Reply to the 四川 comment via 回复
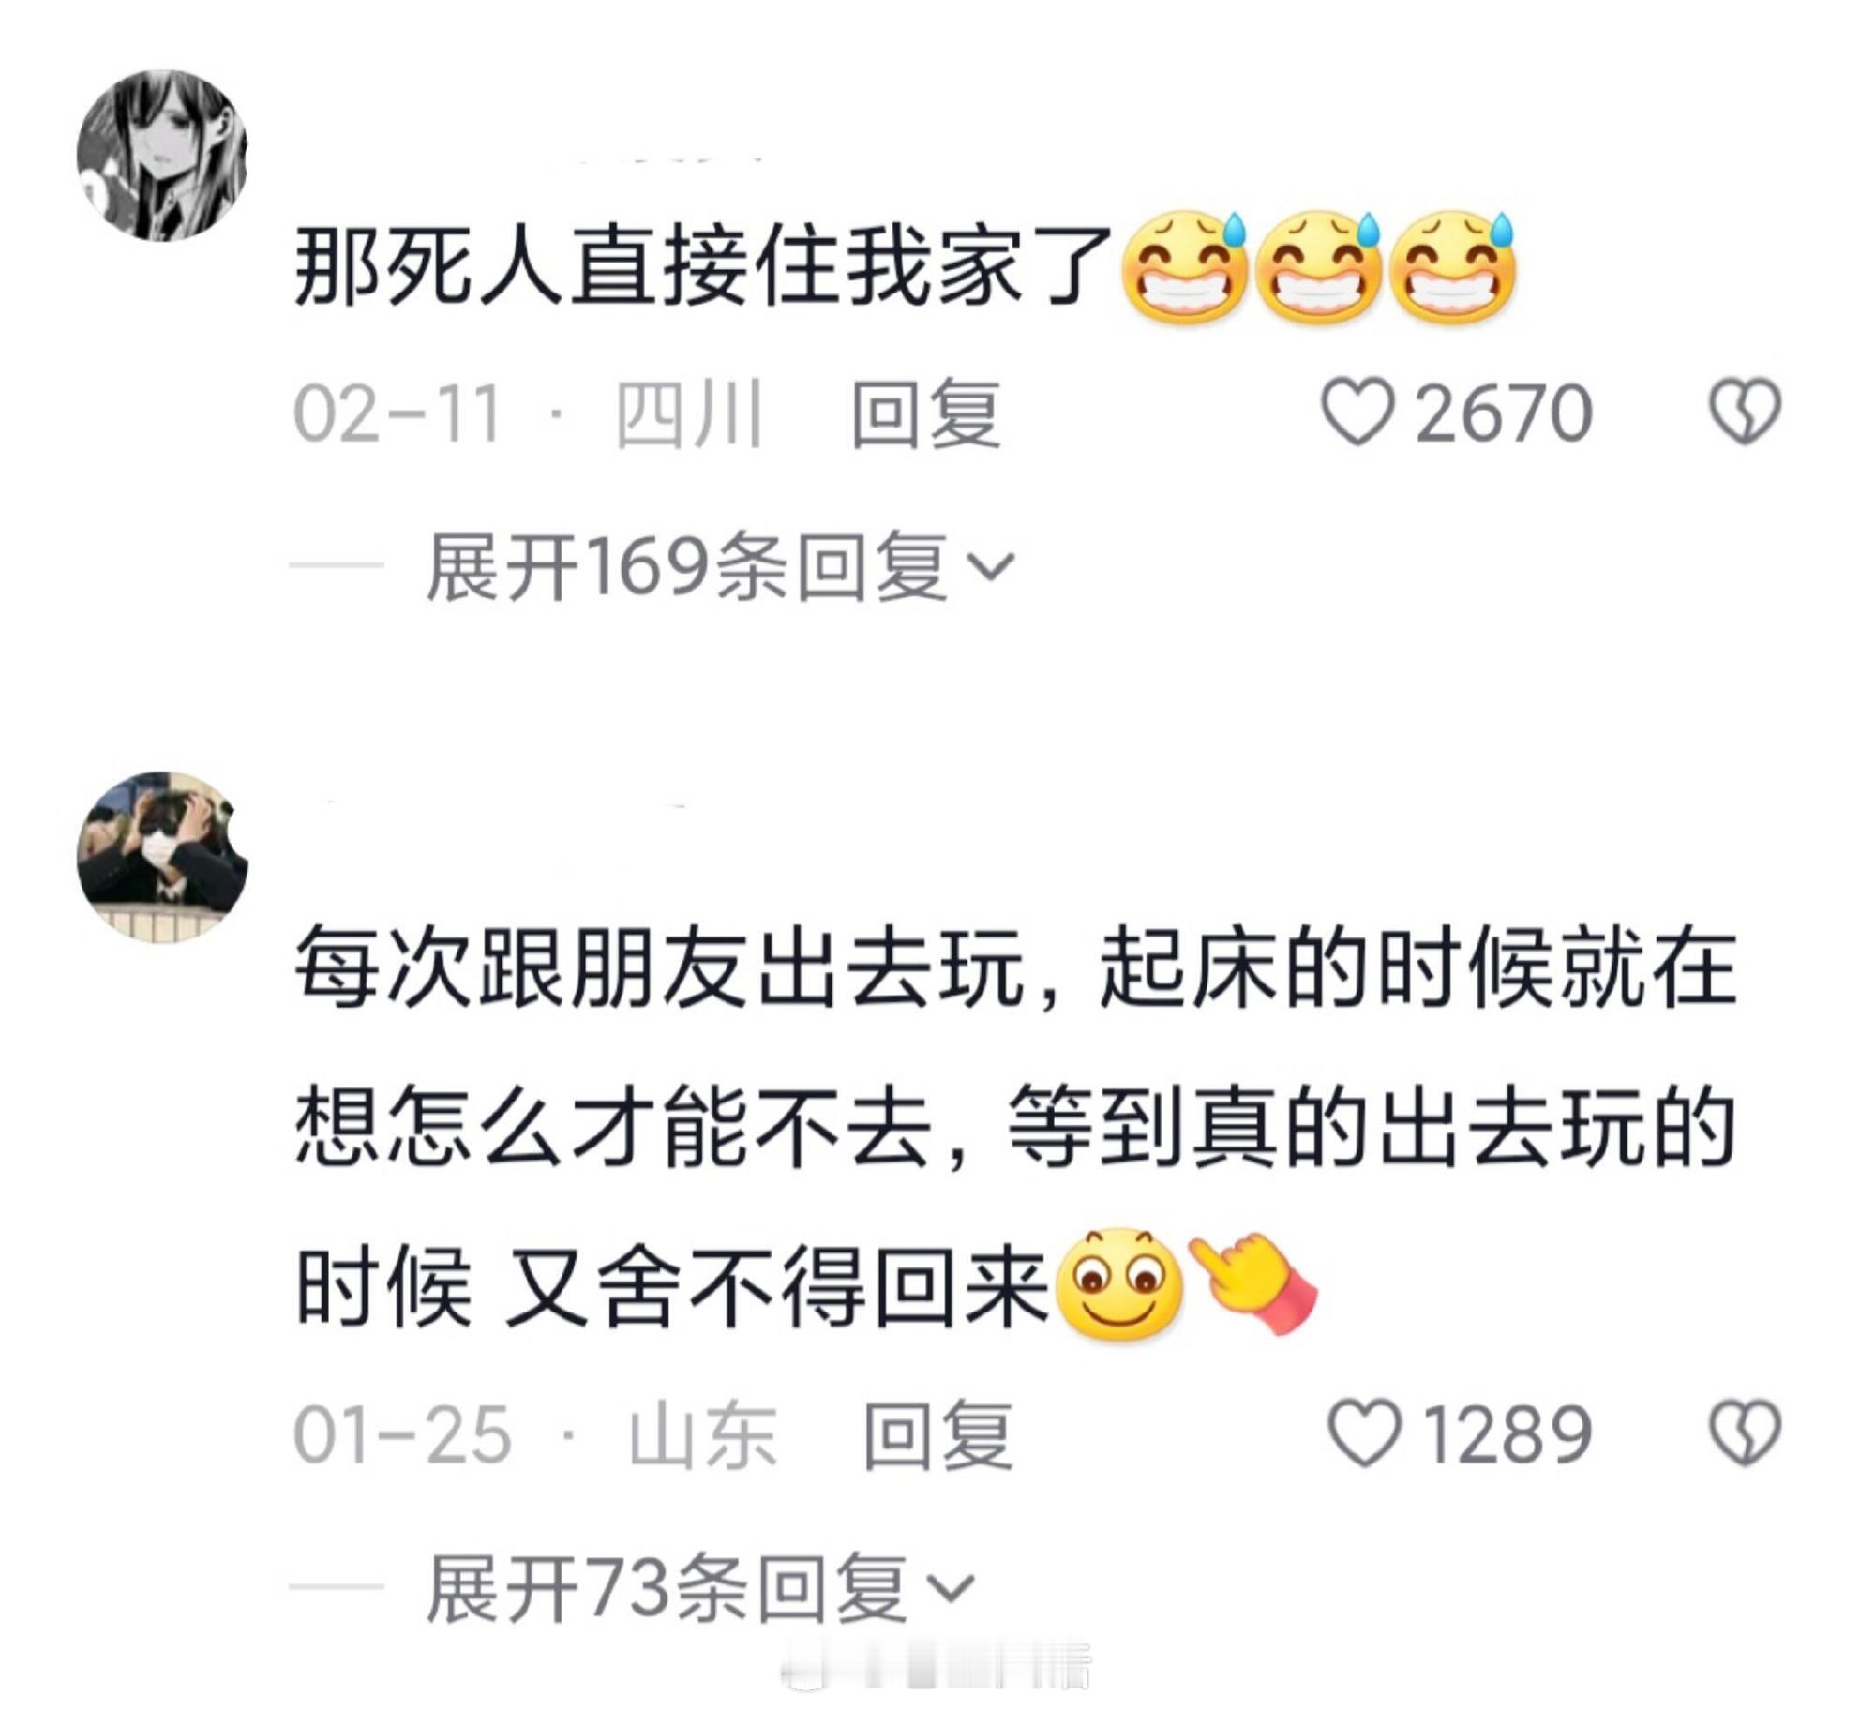Image resolution: width=1875 pixels, height=1710 pixels. (925, 413)
